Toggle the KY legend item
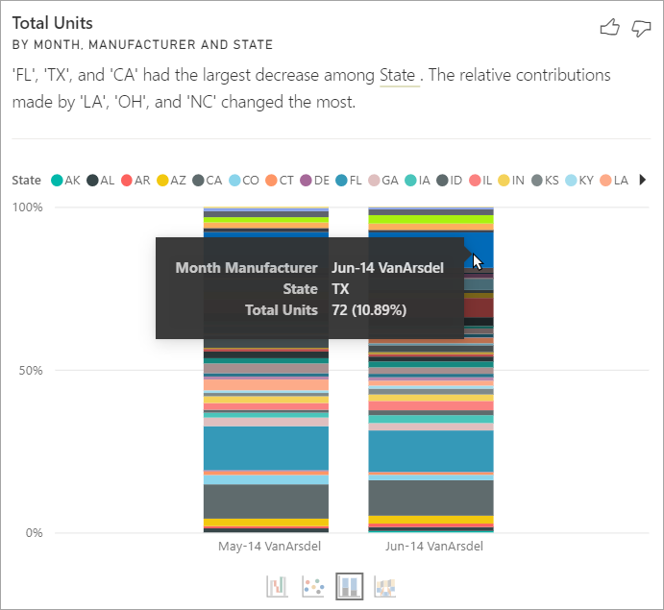 point(578,180)
